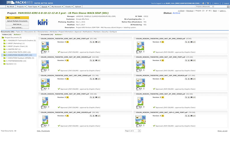Open the My Work menu item
Screen dimensions: 230x142
(11, 6)
